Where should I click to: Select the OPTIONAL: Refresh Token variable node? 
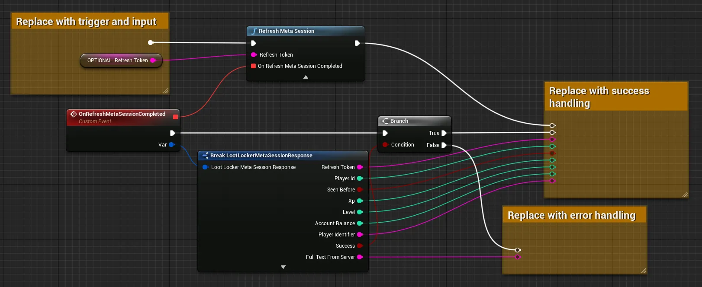[121, 61]
